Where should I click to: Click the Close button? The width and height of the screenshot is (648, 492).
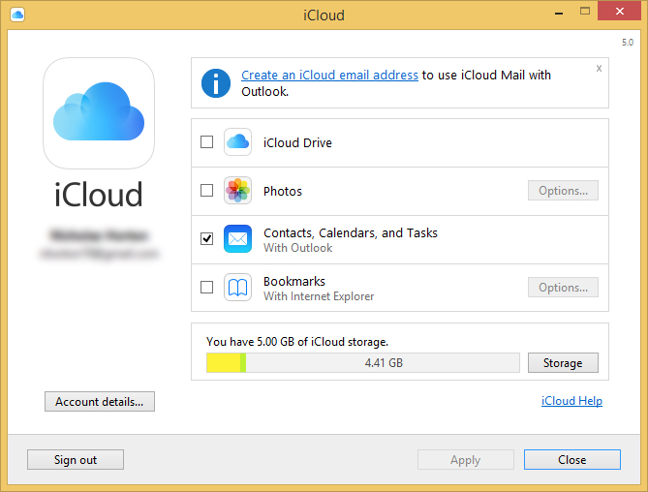tap(572, 460)
